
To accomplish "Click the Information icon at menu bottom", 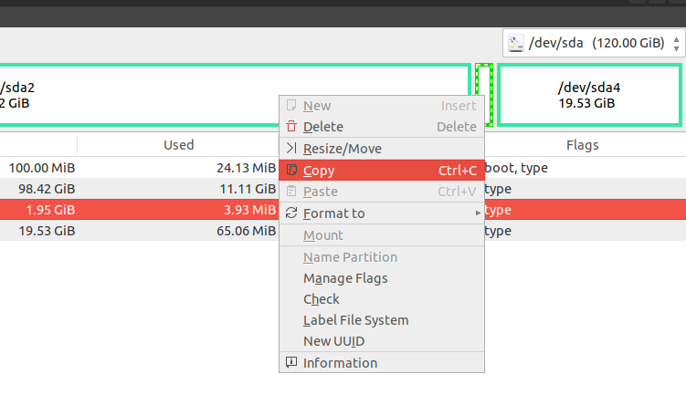I will 291,362.
